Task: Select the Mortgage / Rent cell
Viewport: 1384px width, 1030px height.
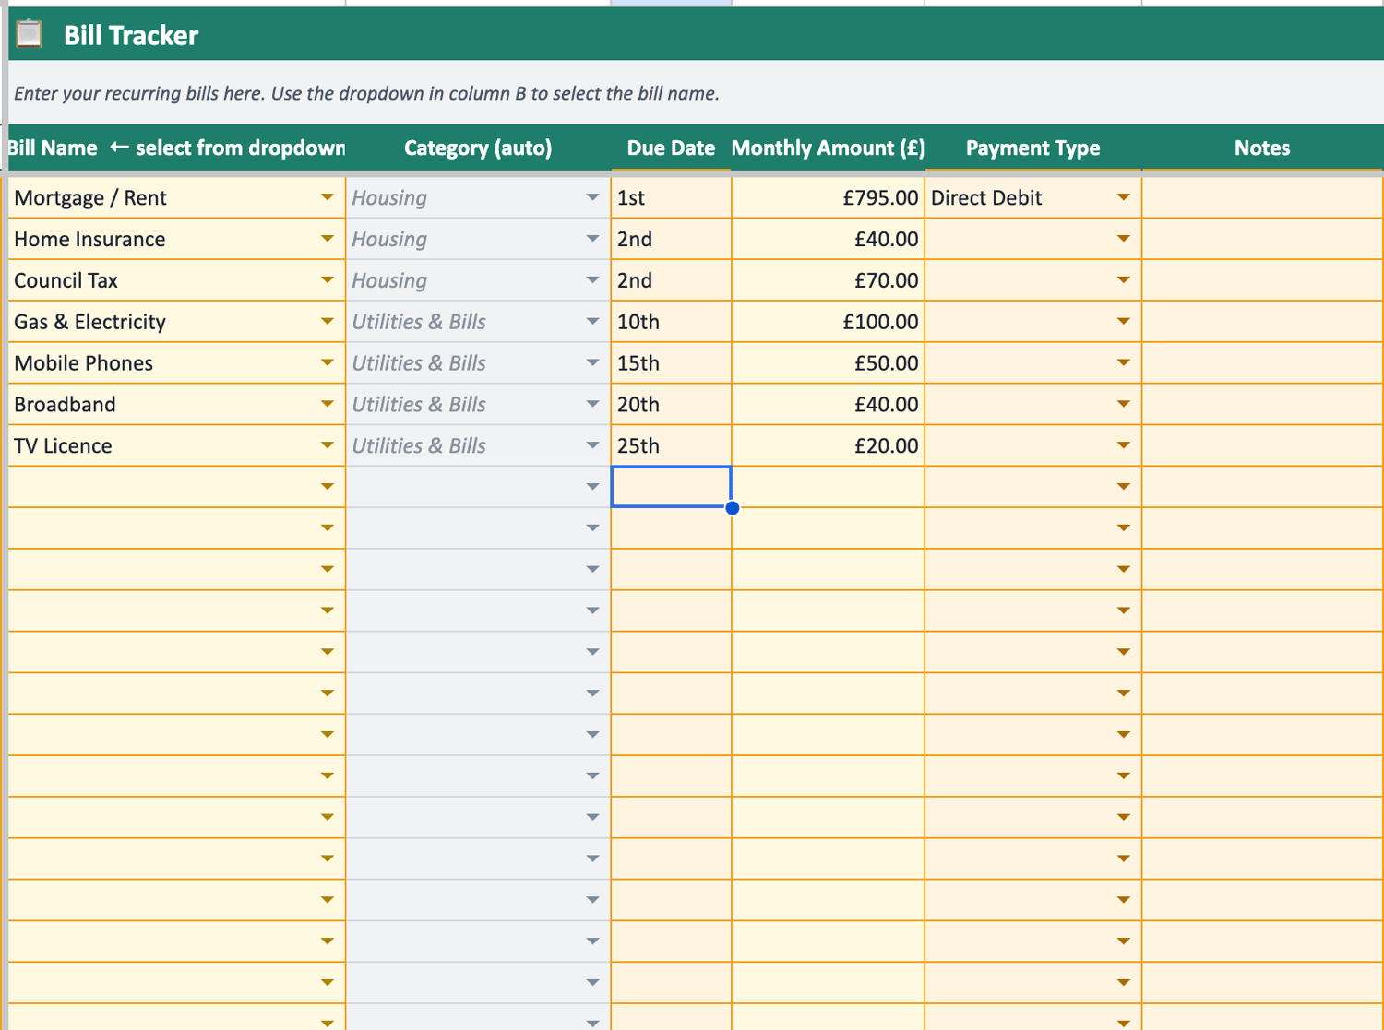Action: coord(176,197)
